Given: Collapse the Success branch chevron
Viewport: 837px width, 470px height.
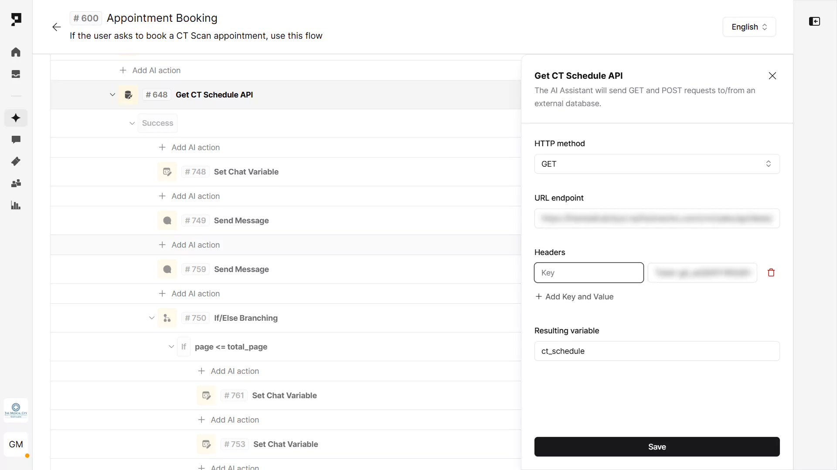Looking at the screenshot, I should pyautogui.click(x=132, y=123).
